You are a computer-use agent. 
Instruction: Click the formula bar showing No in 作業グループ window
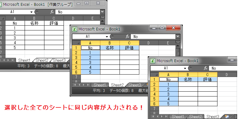tap(78, 12)
